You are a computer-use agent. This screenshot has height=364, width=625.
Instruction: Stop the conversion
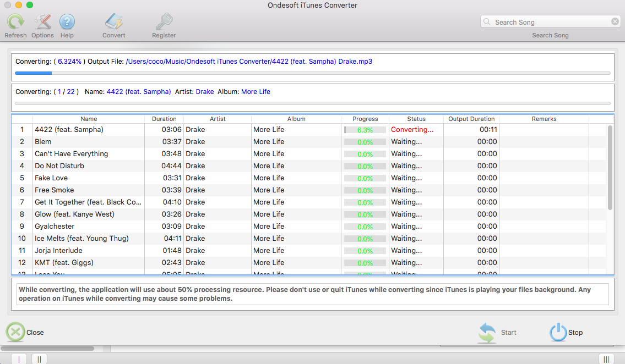click(x=566, y=332)
